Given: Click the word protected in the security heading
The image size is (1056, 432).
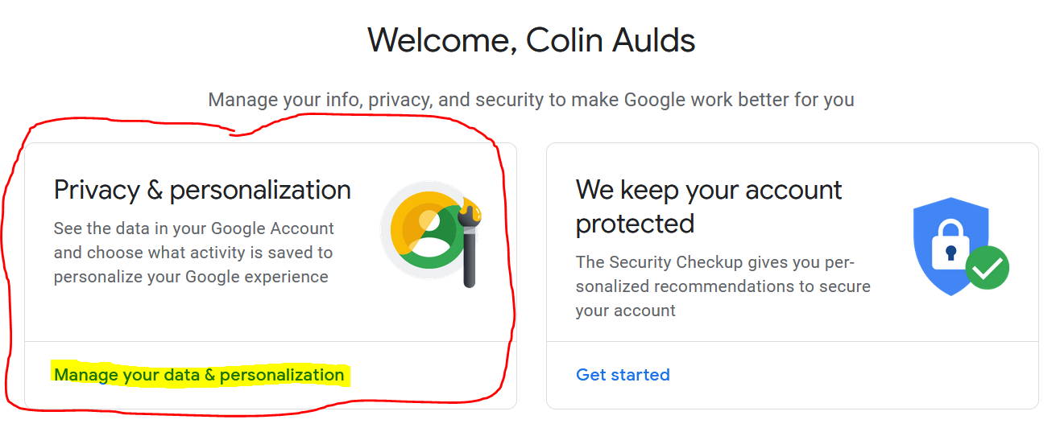Looking at the screenshot, I should tap(635, 224).
